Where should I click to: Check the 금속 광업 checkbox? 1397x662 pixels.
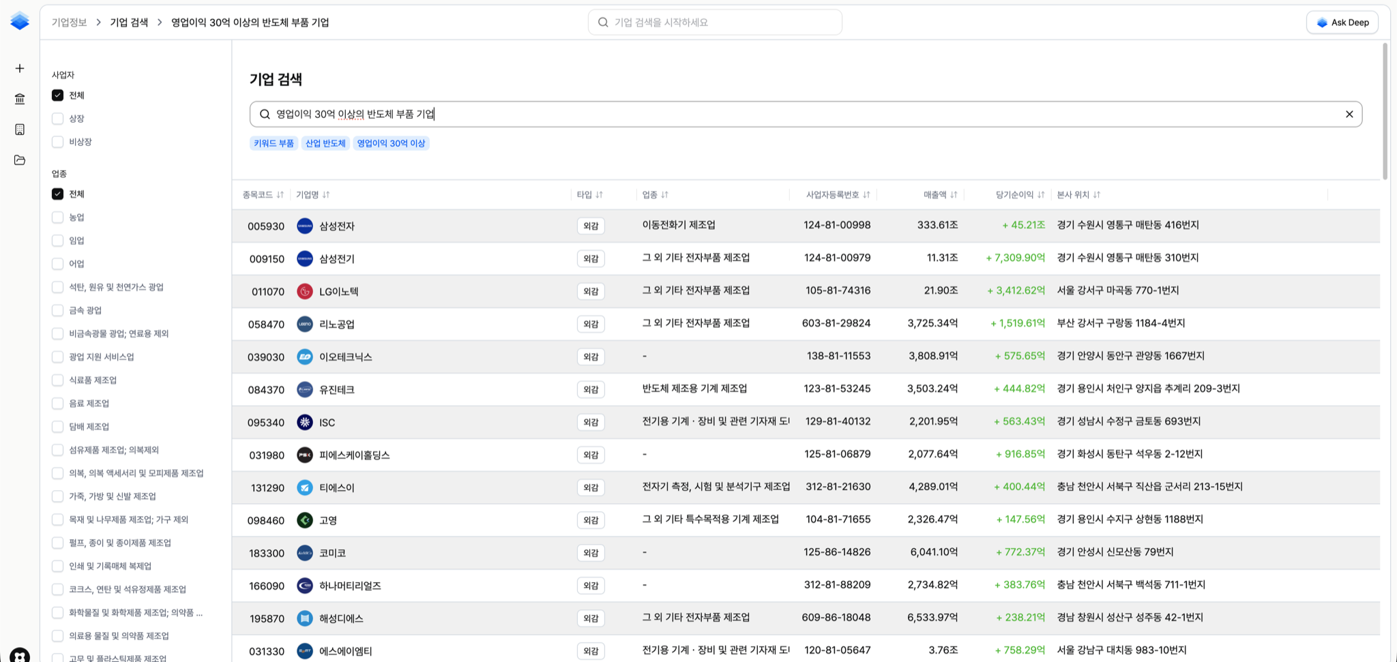[x=58, y=310]
